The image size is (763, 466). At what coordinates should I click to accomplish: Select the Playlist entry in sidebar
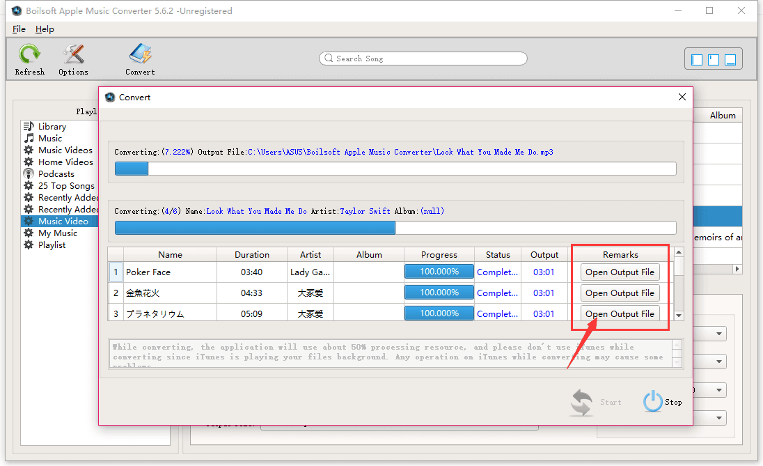coord(52,244)
